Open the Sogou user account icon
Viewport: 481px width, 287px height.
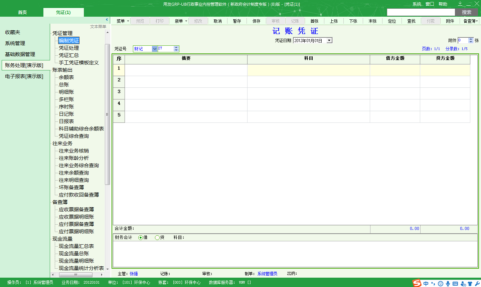[463, 283]
